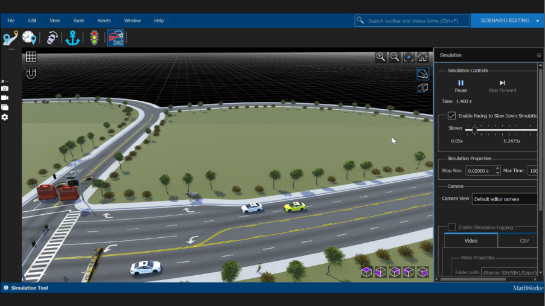545x306 pixels.
Task: Open the route editing tool icon
Action: [10, 38]
